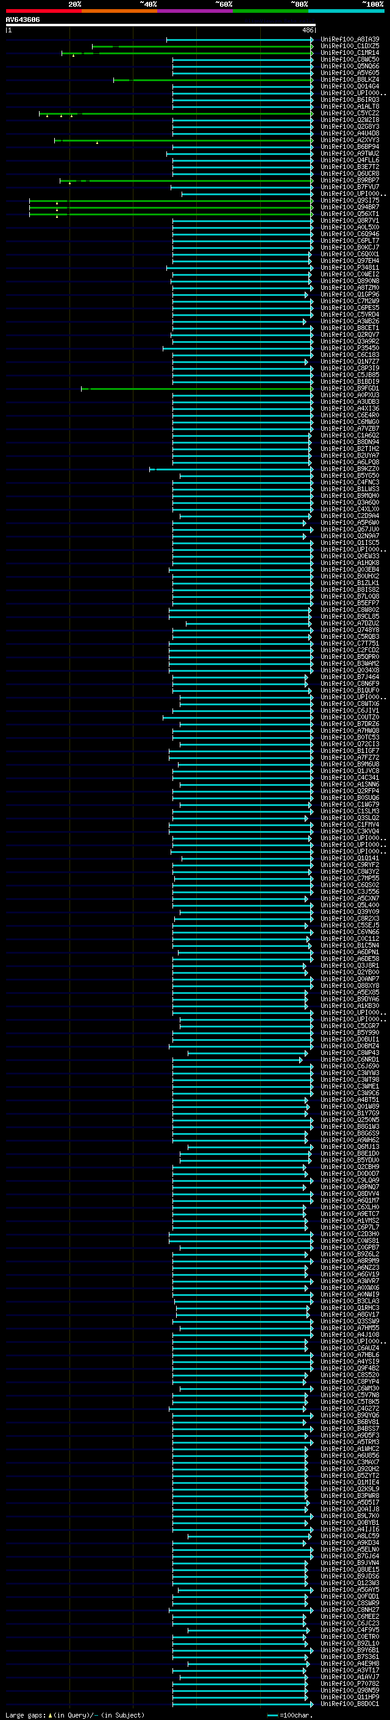
Task: Select the UniRef100_B9KZZ0 label
Action: pos(349,469)
